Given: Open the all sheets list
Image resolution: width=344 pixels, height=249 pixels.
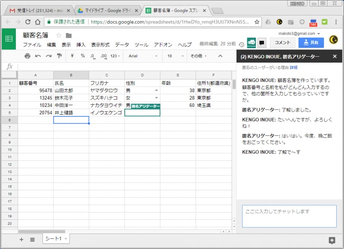Looking at the screenshot, I should [32, 239].
